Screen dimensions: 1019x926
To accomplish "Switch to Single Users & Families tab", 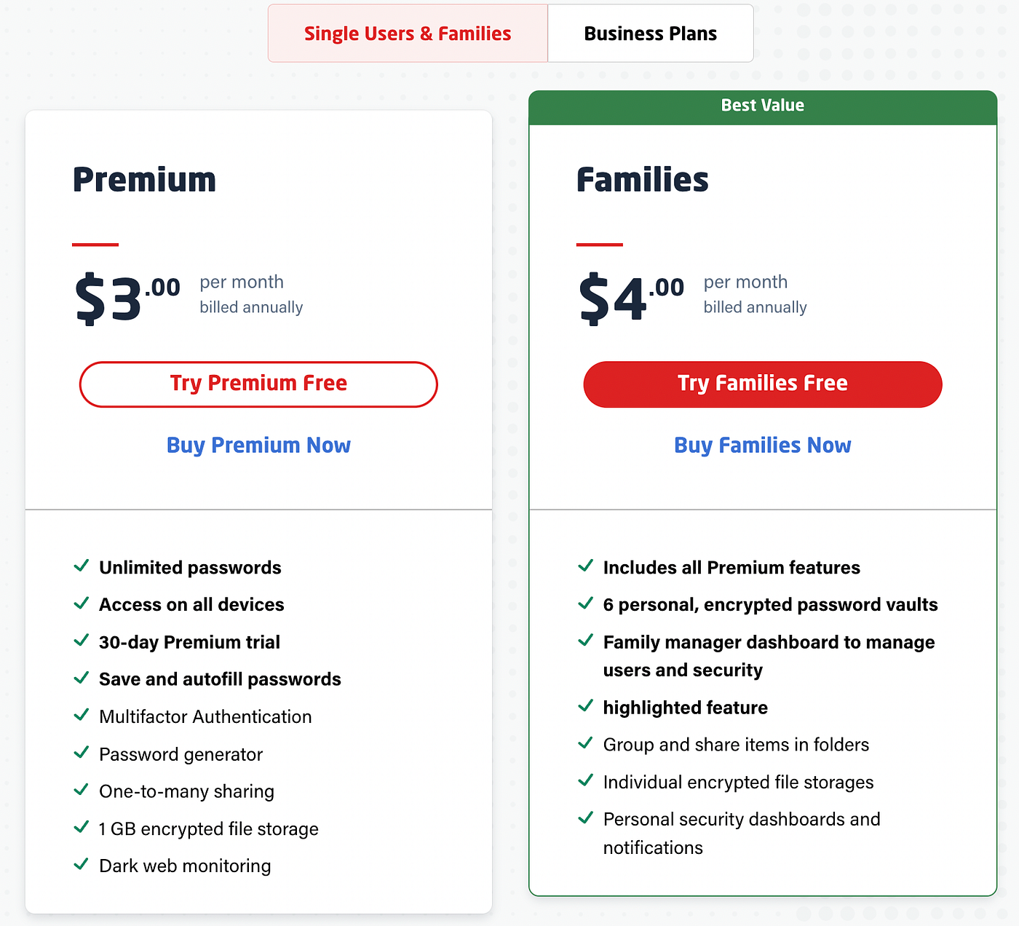I will tap(408, 33).
